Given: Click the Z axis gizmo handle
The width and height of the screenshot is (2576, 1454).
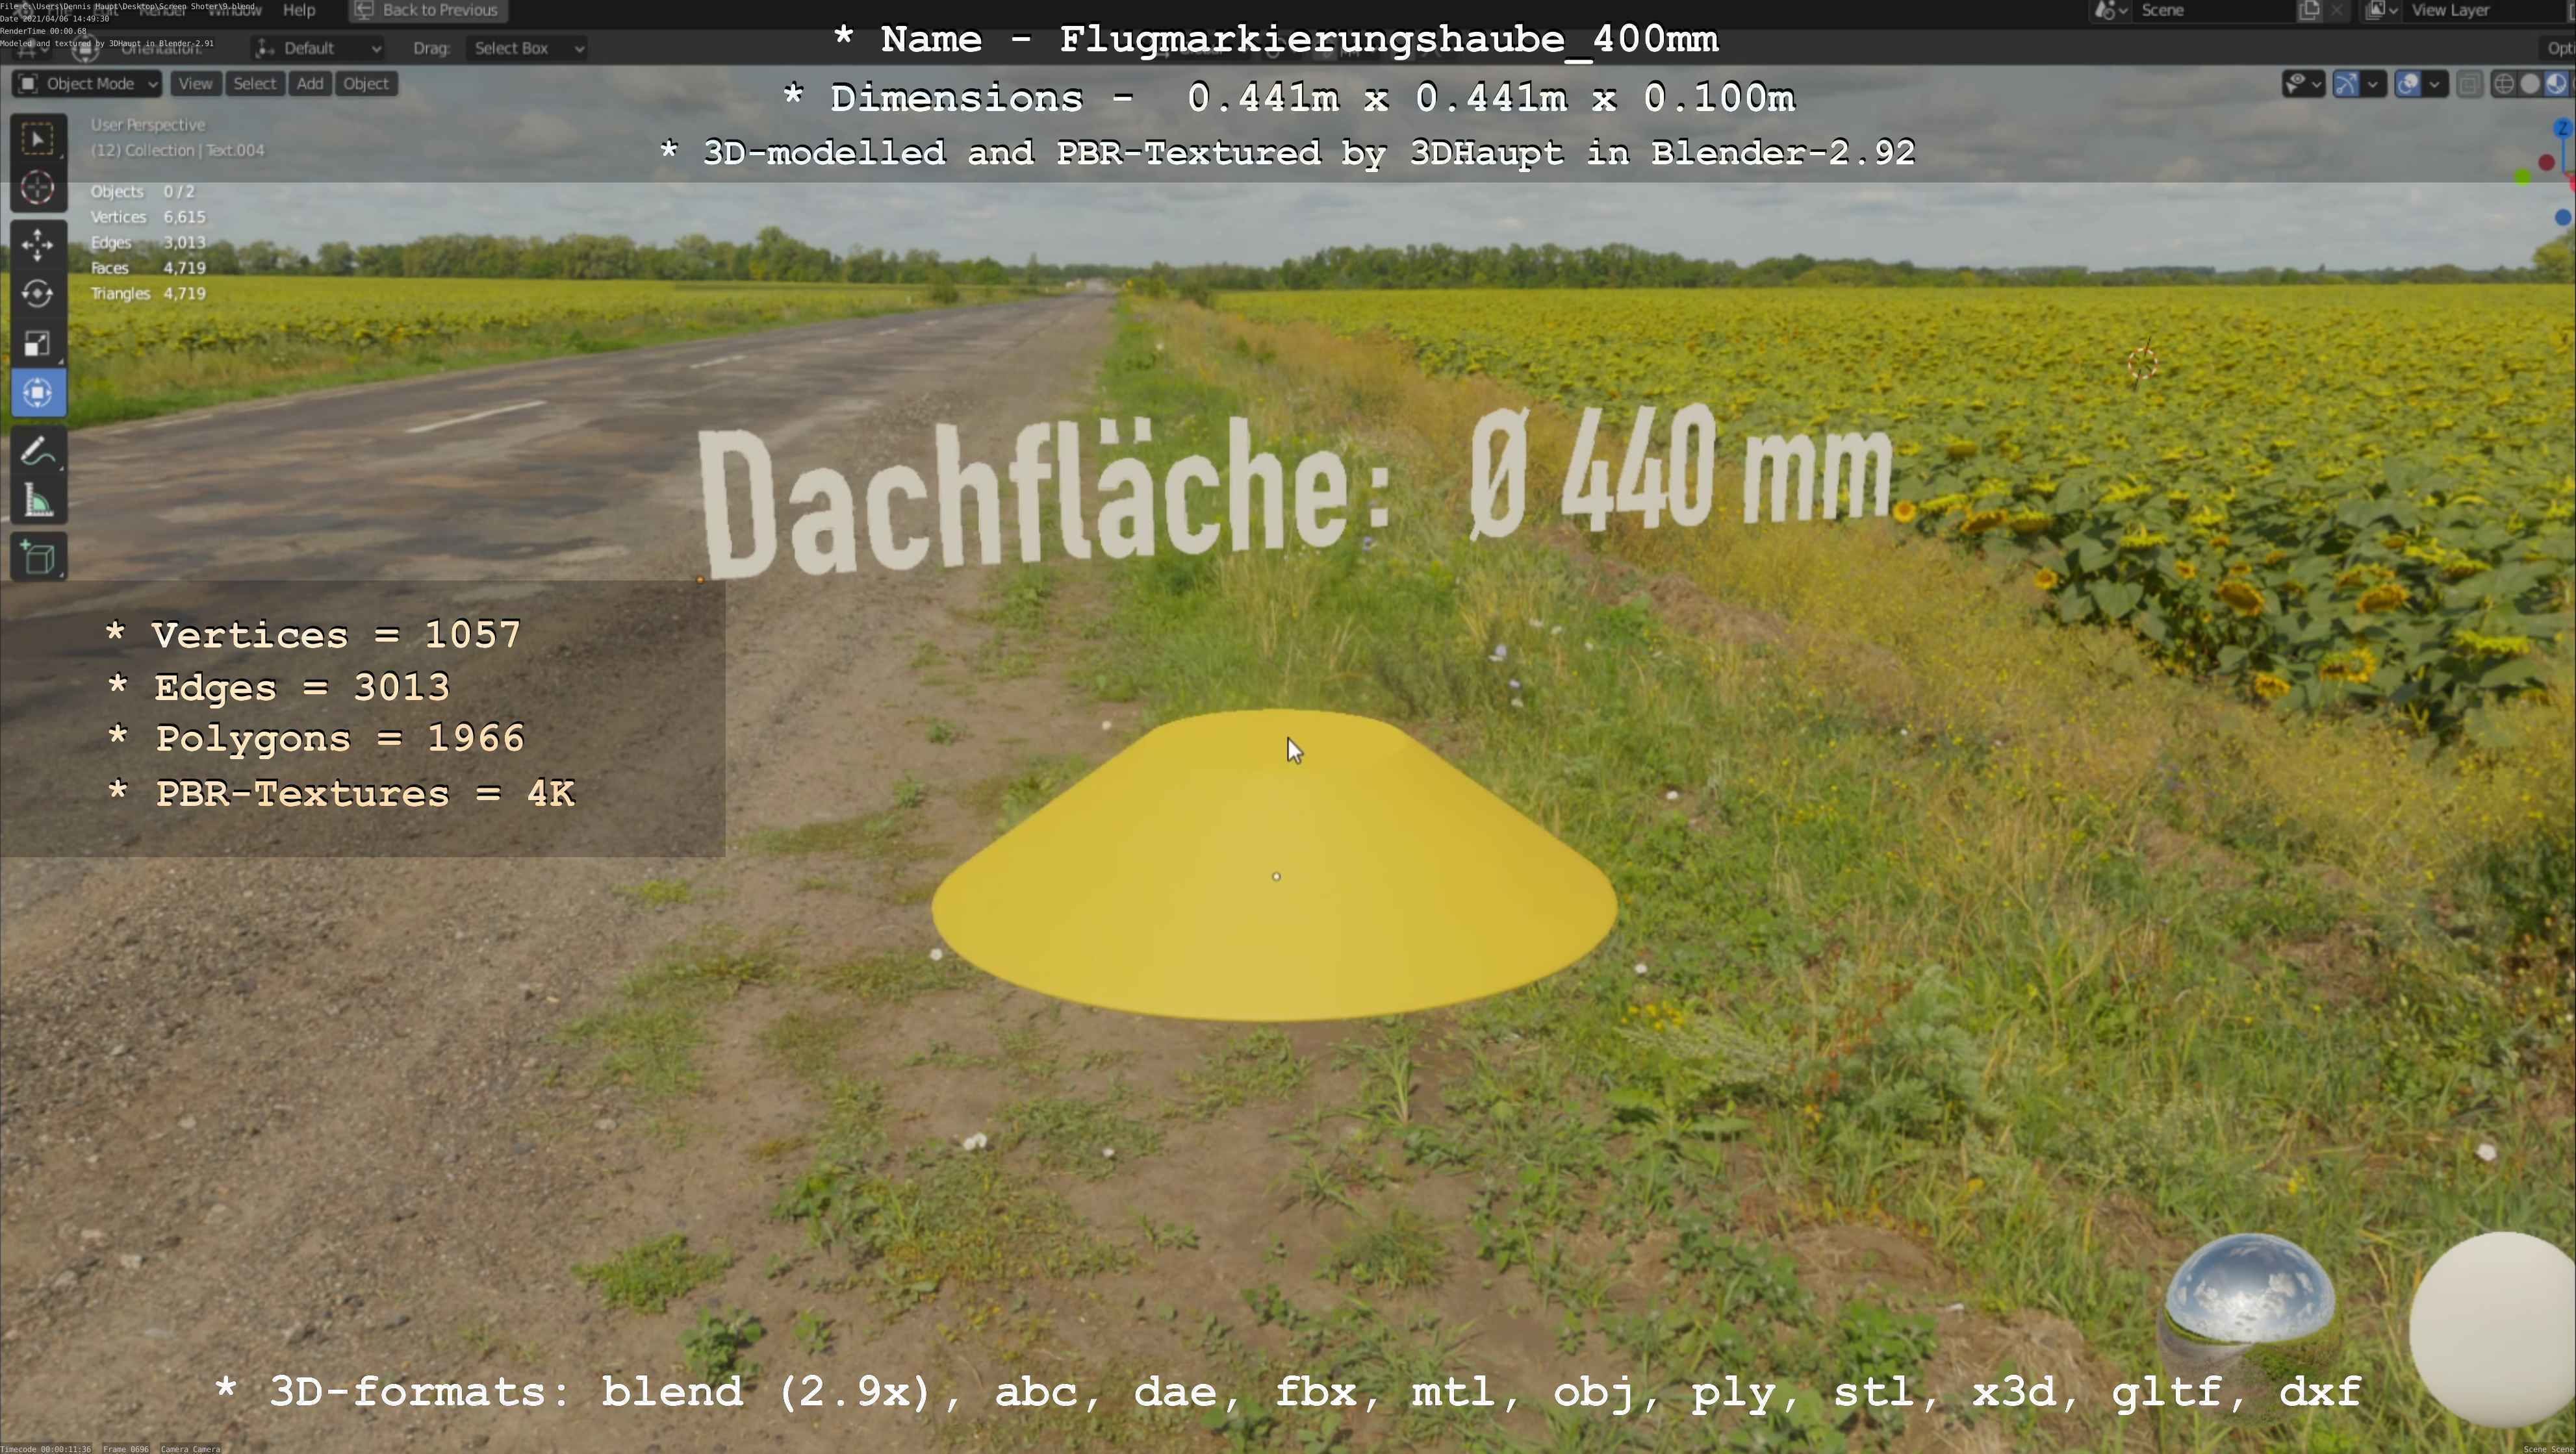Looking at the screenshot, I should [x=2562, y=129].
